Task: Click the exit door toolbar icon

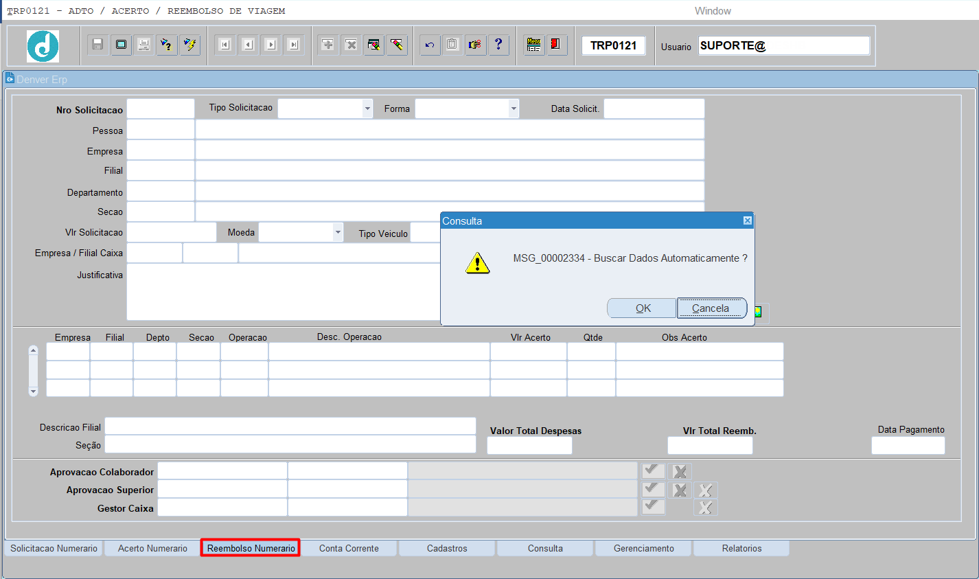Action: point(556,45)
